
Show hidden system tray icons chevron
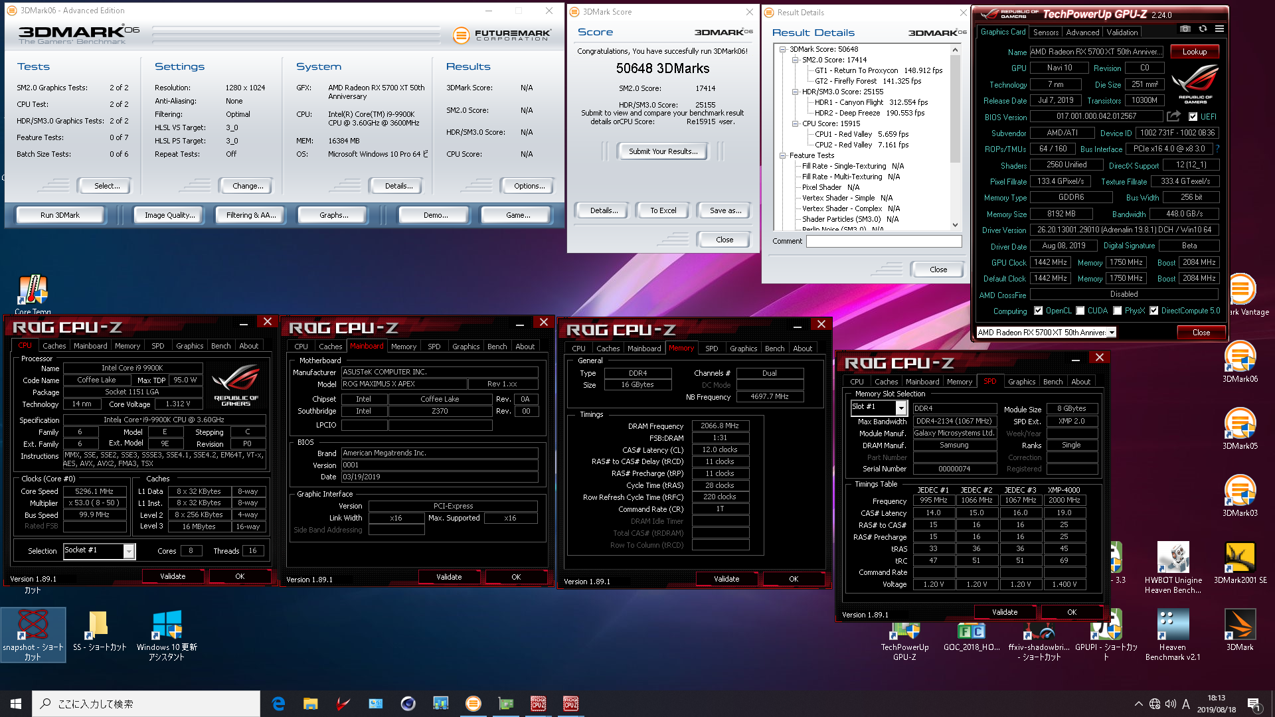coord(1138,704)
